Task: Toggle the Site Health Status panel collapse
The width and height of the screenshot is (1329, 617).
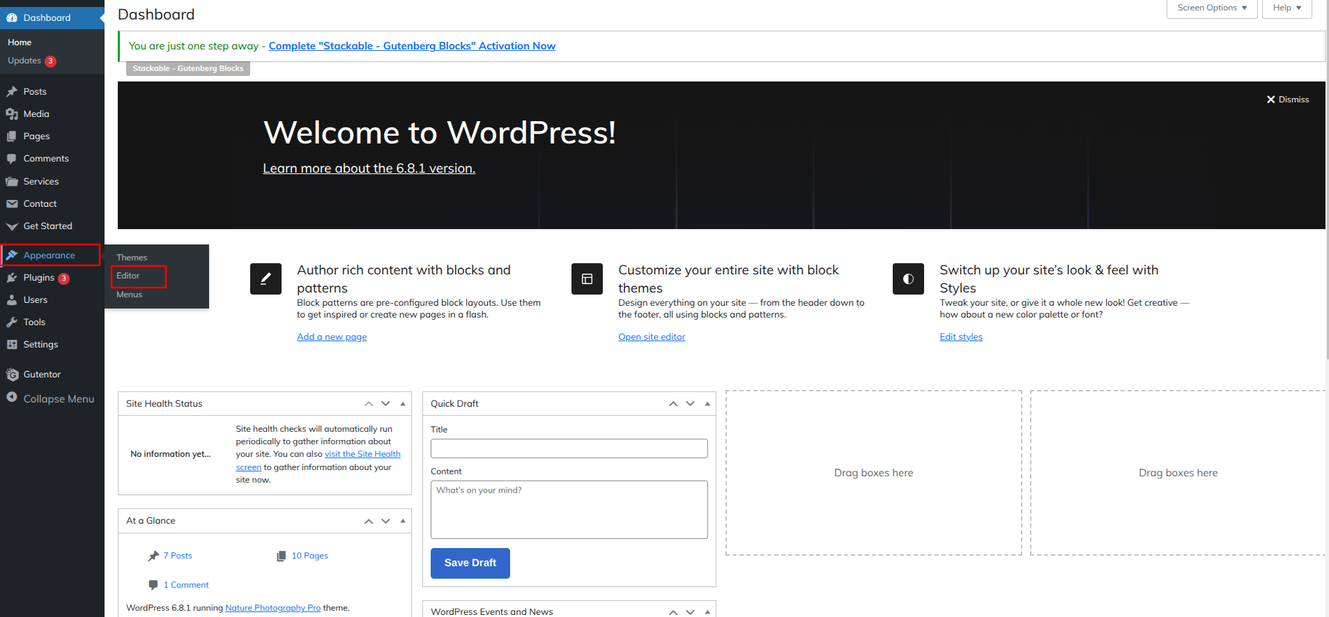Action: (x=403, y=404)
